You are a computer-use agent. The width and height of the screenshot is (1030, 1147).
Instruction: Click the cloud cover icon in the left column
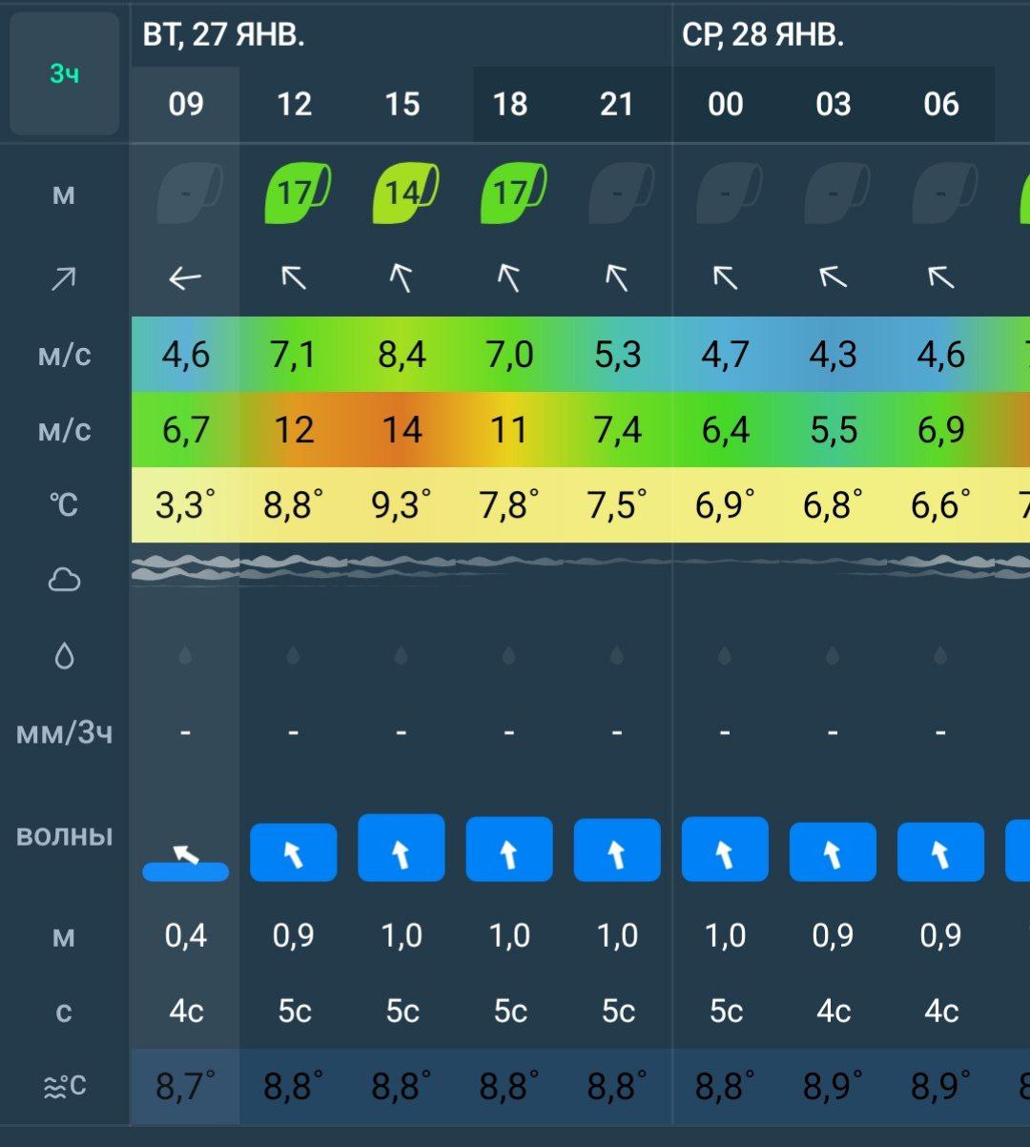click(x=64, y=580)
